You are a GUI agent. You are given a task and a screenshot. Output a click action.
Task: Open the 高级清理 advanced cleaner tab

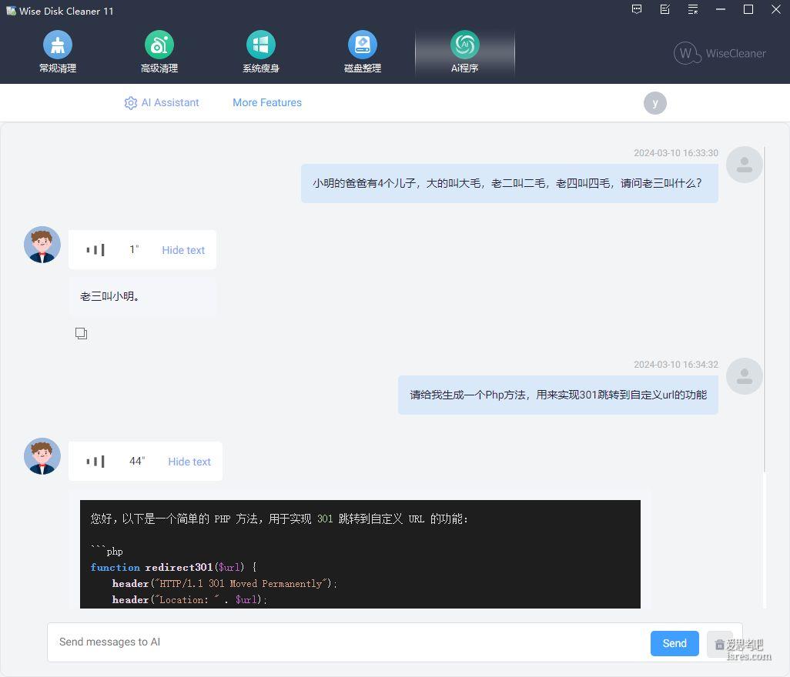click(x=159, y=52)
